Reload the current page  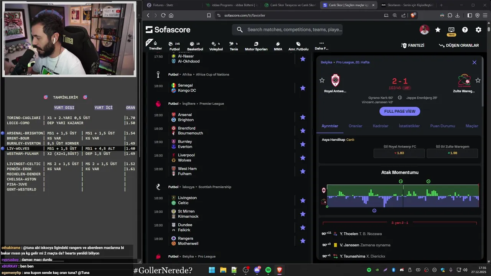[x=163, y=15]
